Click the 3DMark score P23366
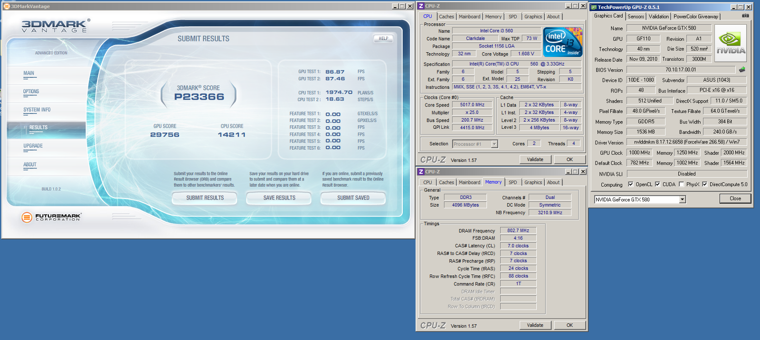 tap(199, 97)
